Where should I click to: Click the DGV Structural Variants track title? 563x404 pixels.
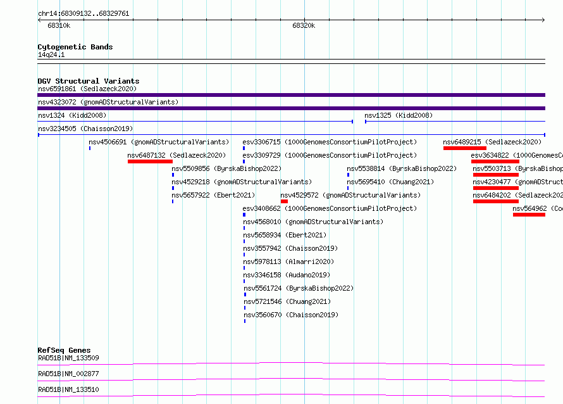pos(89,81)
